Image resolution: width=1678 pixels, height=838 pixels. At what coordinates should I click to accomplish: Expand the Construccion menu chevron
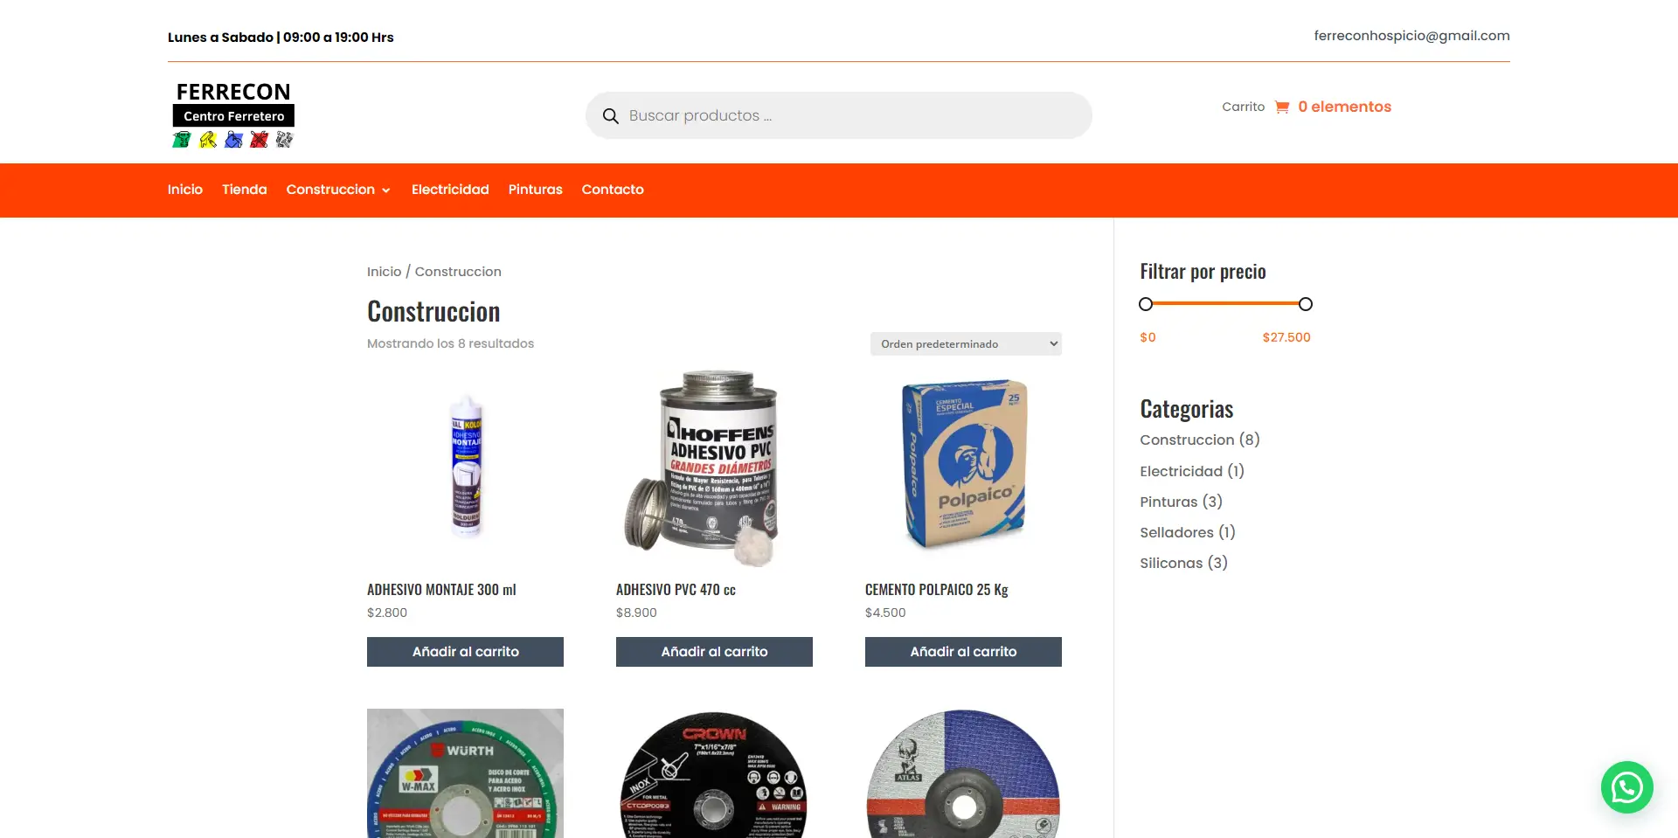tap(385, 190)
